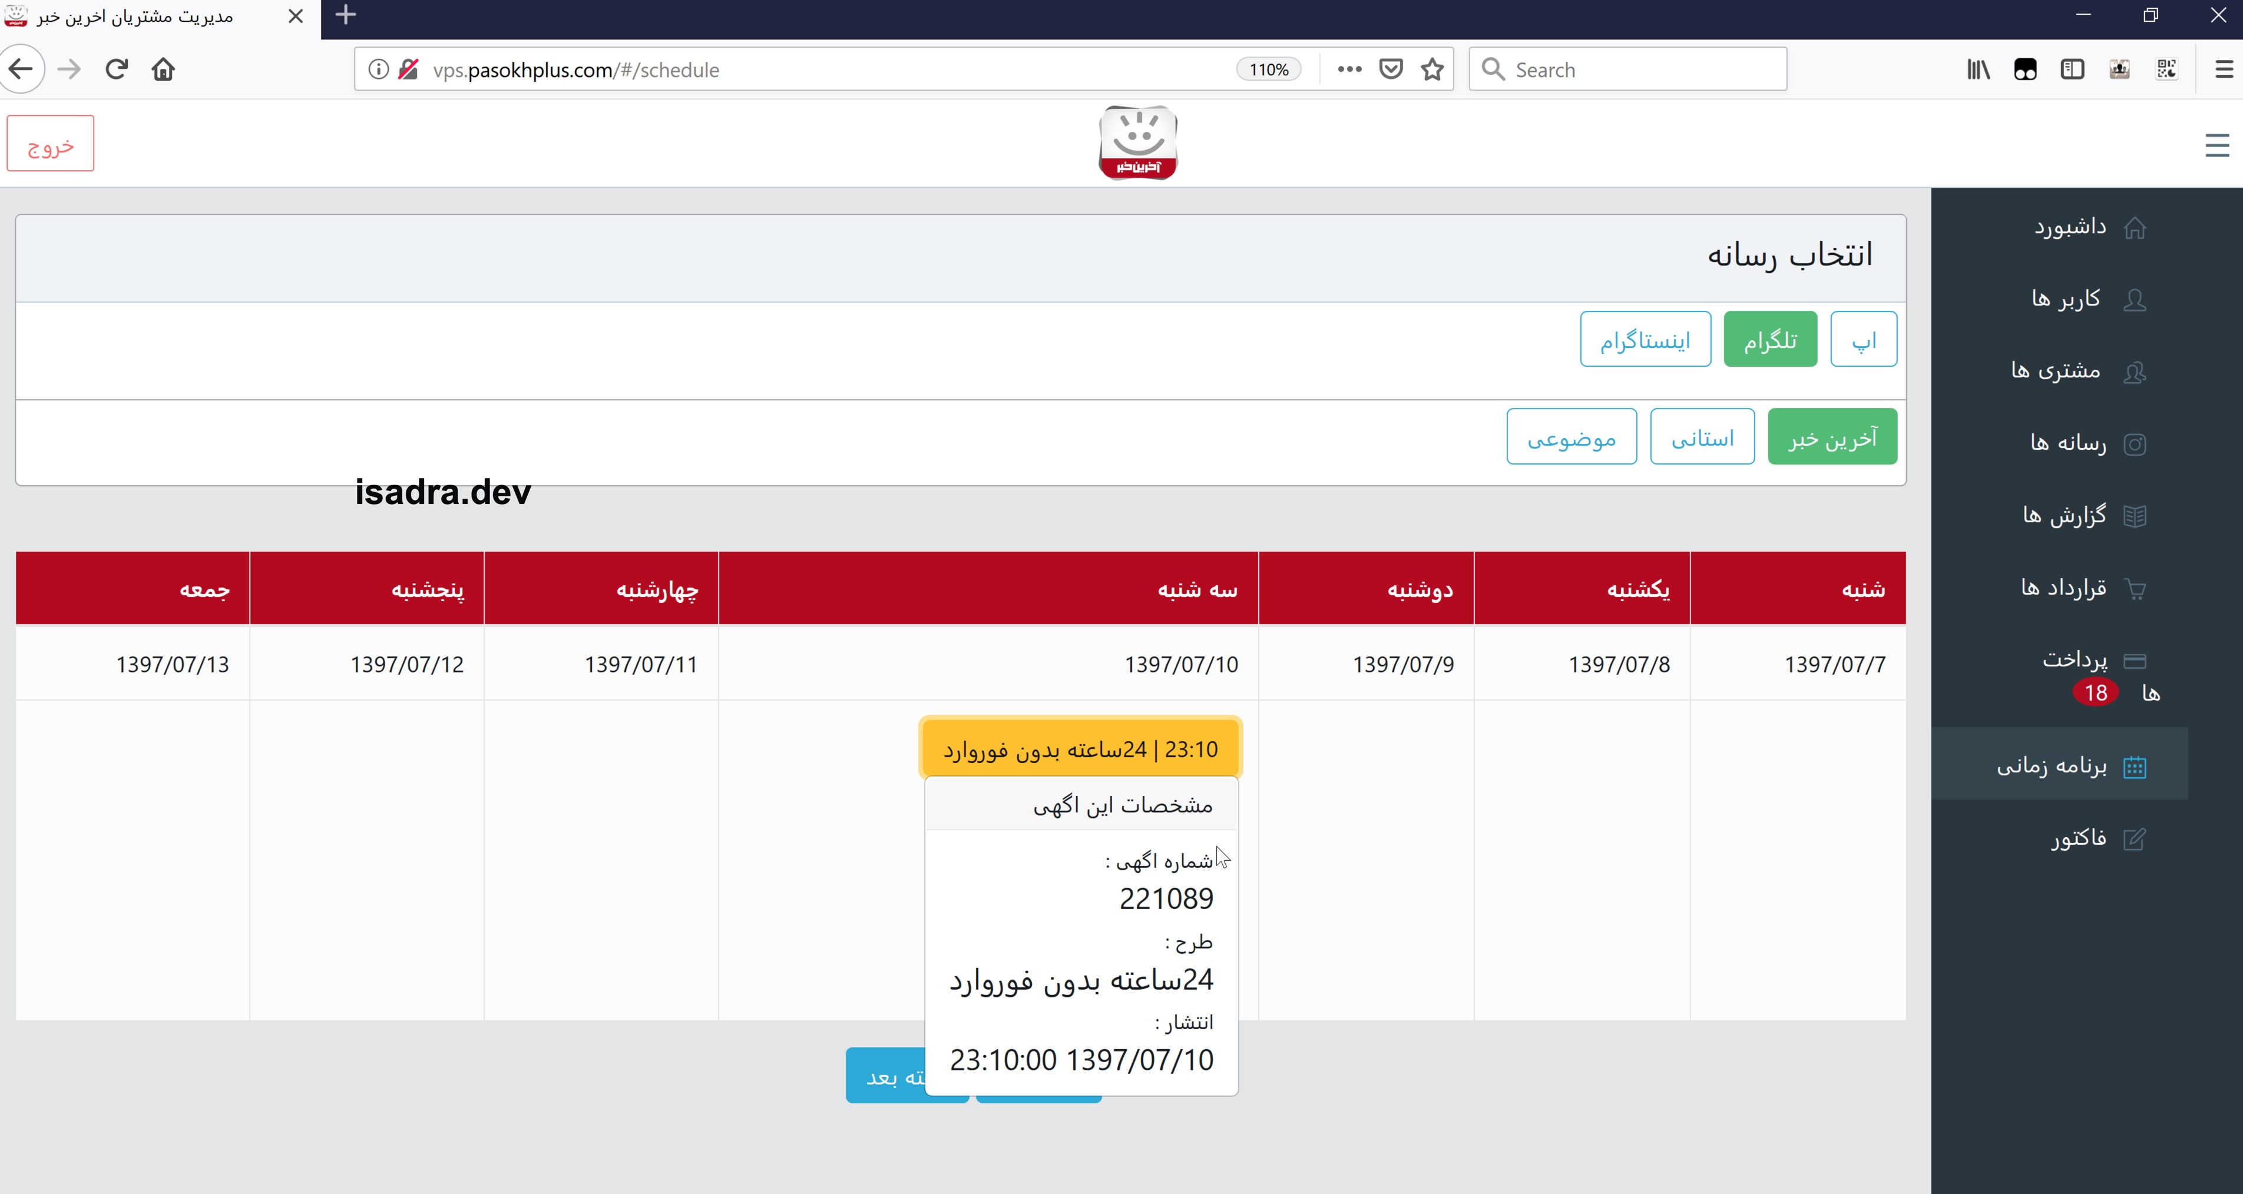Click the schedule calendar icon
Image resolution: width=2243 pixels, height=1194 pixels.
coord(2134,767)
